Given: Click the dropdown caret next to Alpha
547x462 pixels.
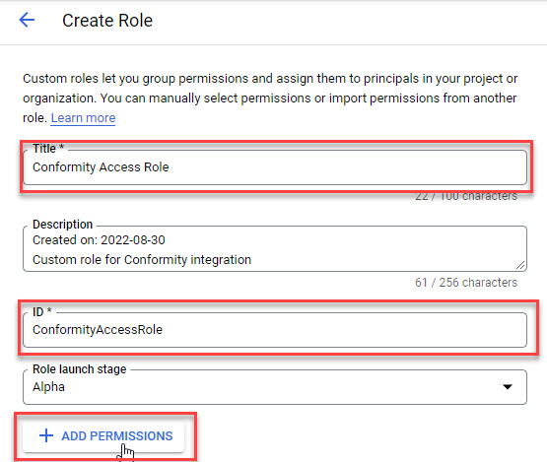Looking at the screenshot, I should coord(508,387).
